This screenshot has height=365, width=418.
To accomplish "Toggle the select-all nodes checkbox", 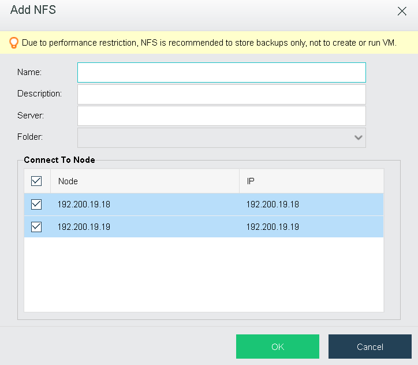I will coord(36,181).
